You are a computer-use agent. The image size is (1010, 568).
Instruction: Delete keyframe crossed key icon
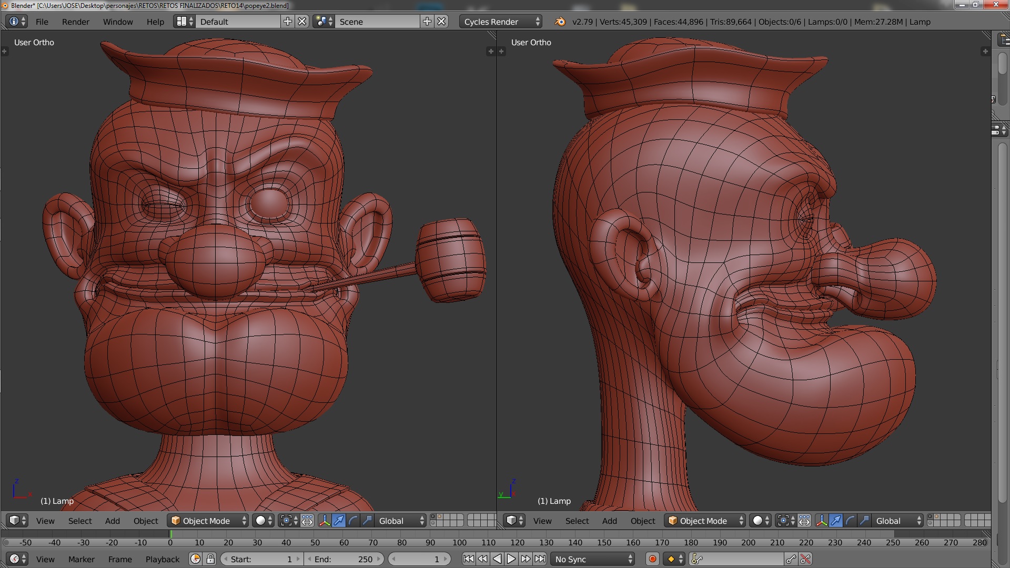click(x=805, y=559)
